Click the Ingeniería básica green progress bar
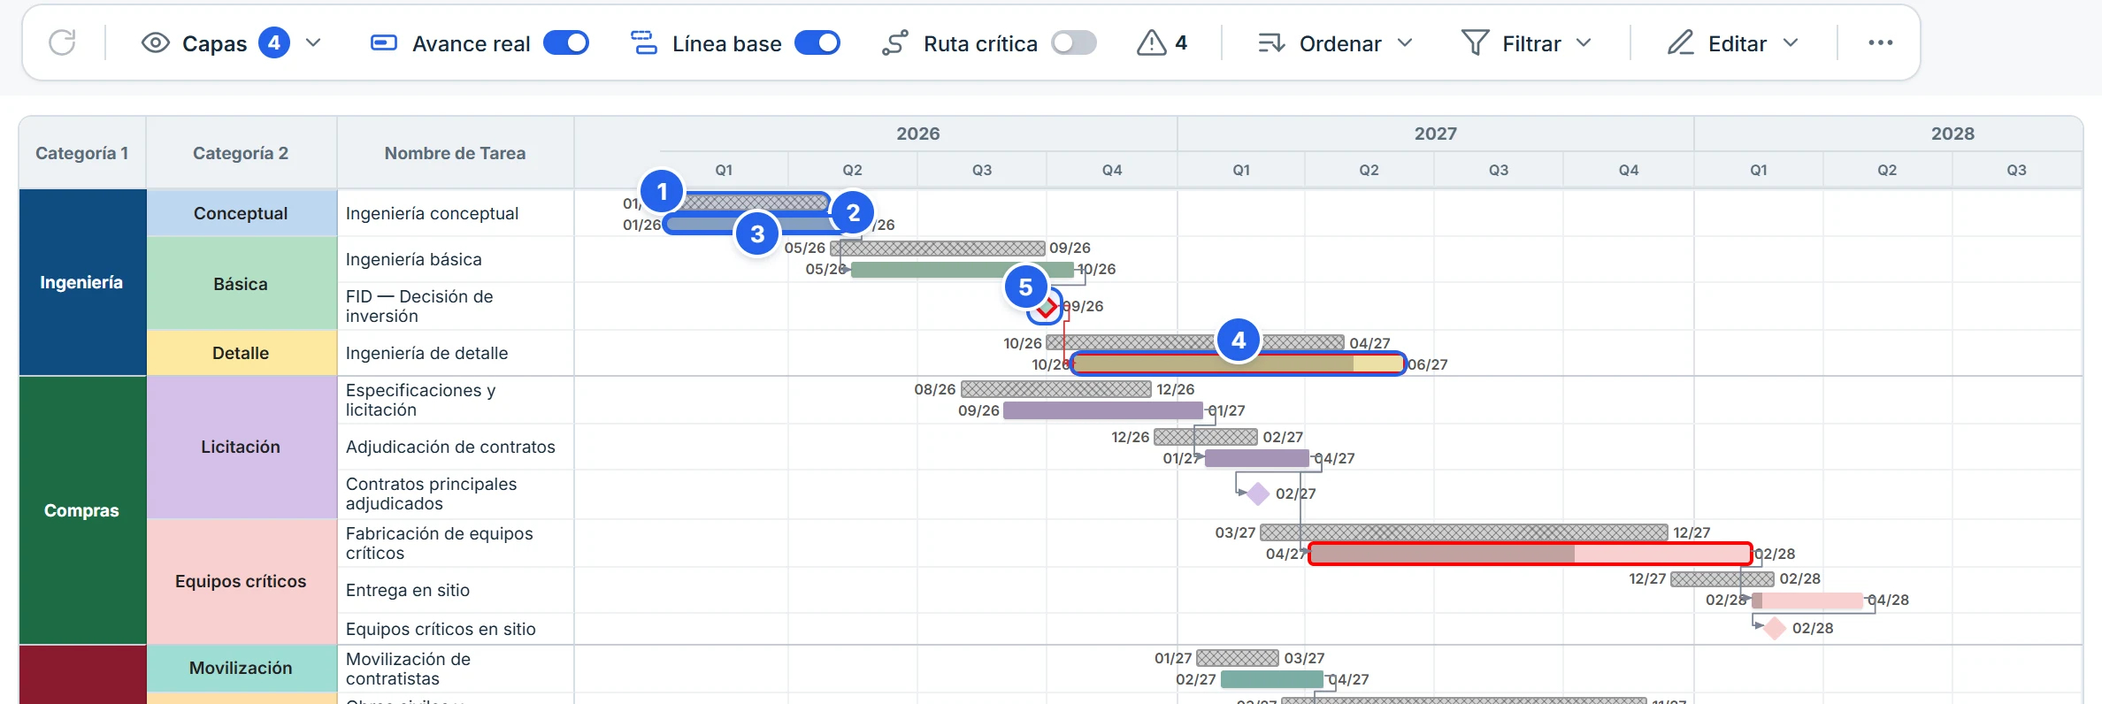This screenshot has width=2102, height=704. [962, 270]
